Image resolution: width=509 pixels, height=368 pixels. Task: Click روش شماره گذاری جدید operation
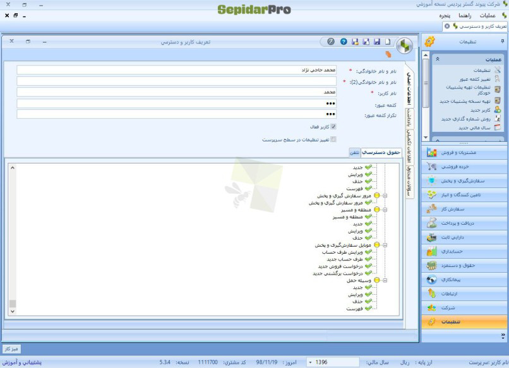[465, 119]
